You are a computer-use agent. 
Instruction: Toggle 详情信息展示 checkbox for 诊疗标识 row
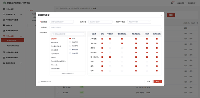[x=136, y=52]
